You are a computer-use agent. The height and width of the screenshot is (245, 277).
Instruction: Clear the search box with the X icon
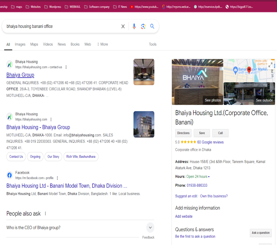pos(123,26)
